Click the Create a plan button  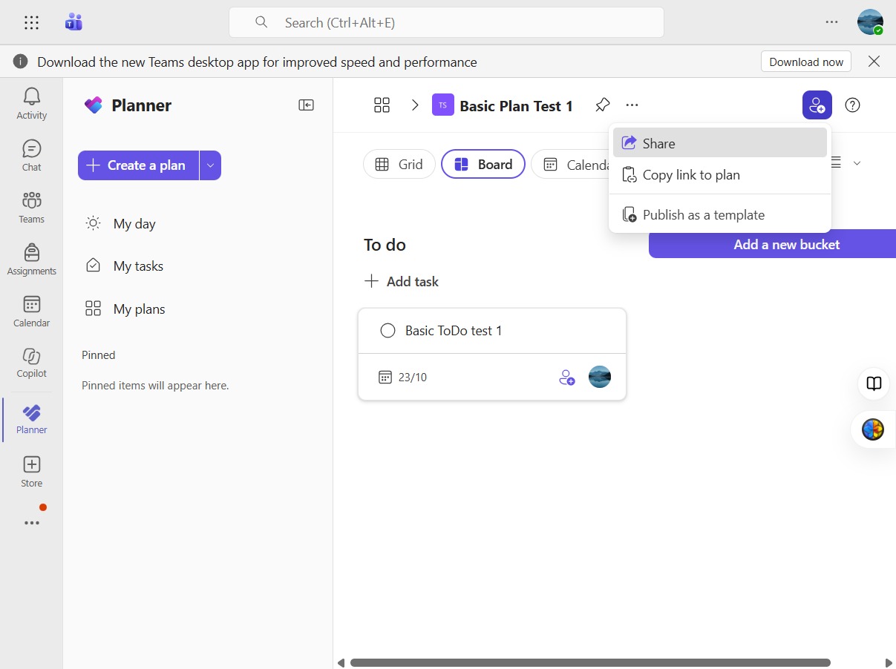(138, 165)
